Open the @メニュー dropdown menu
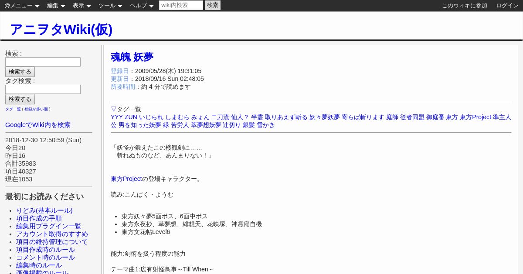The width and height of the screenshot is (523, 274). (22, 6)
